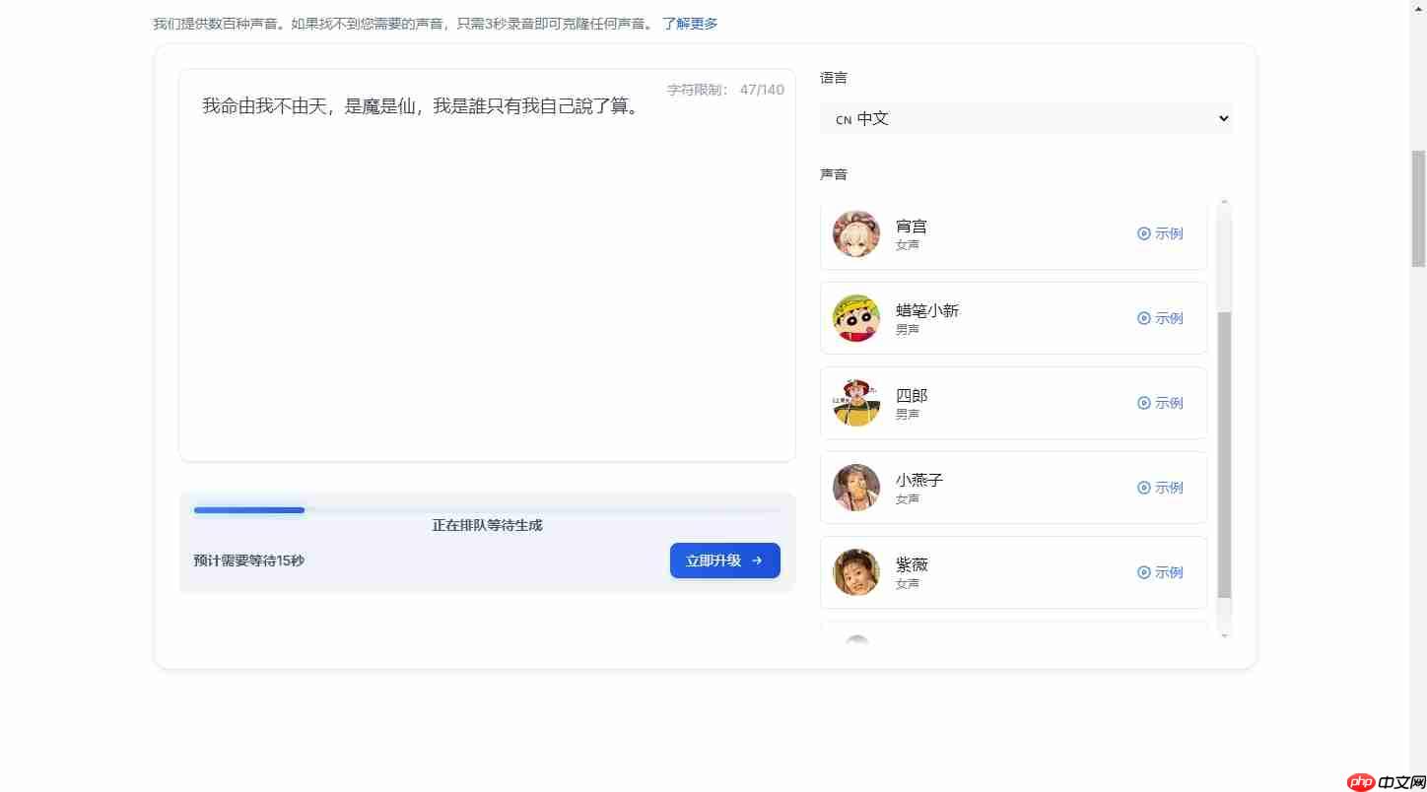The image size is (1427, 792).
Task: Click the 蜡笔小新 avatar image
Action: point(856,318)
